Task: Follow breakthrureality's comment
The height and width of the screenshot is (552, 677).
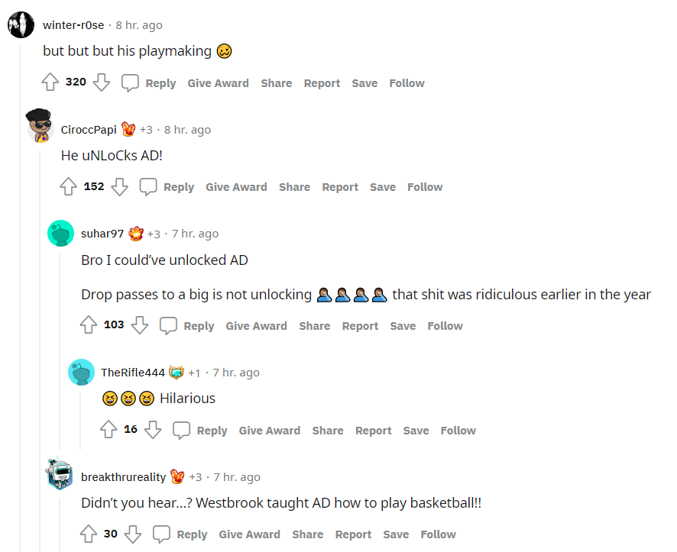Action: click(x=439, y=534)
